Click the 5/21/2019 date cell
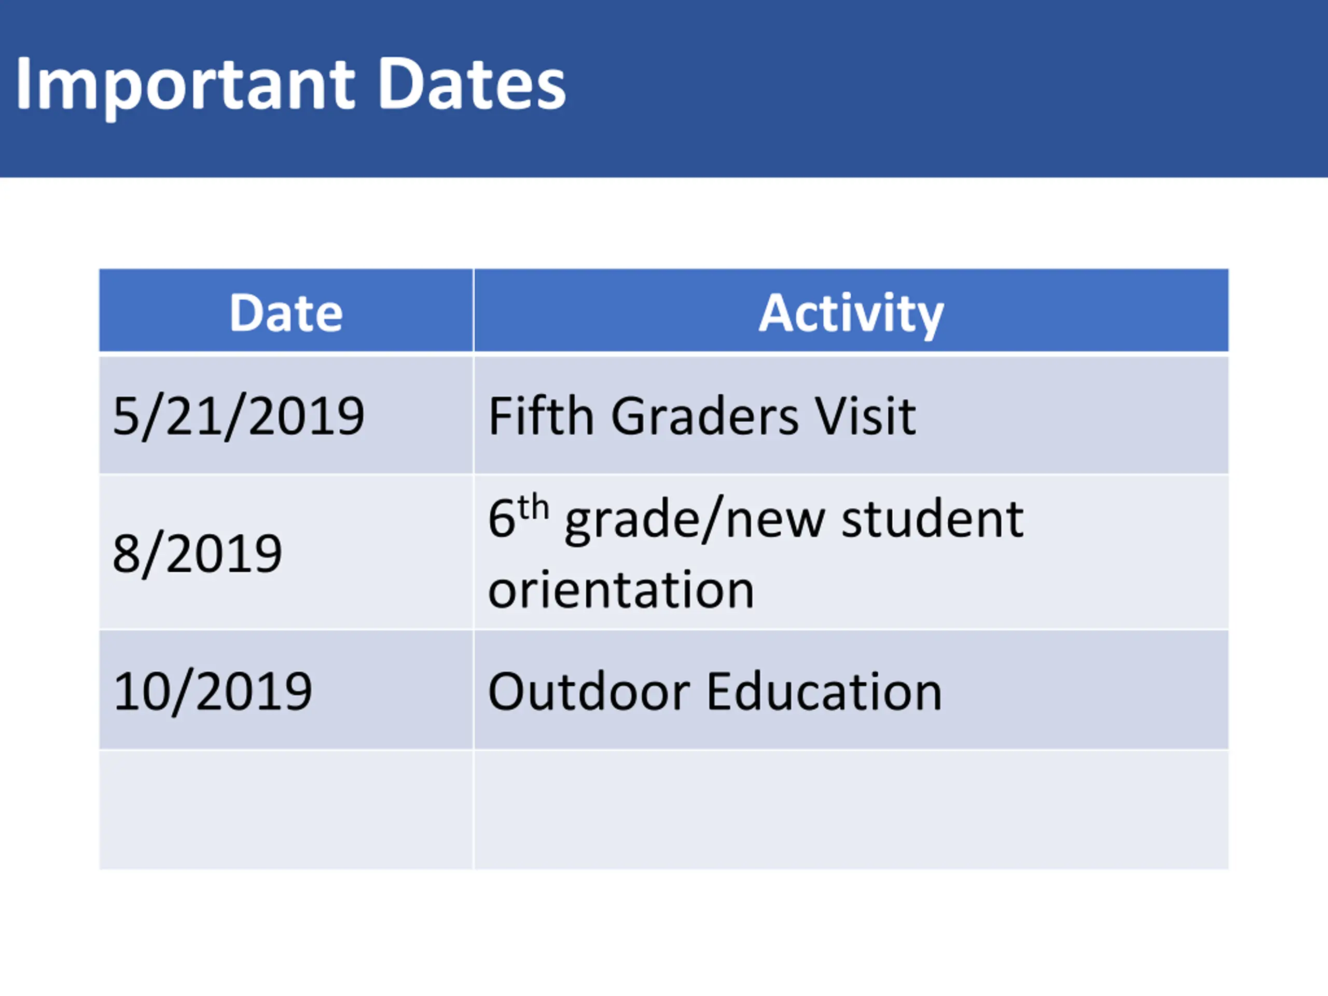Viewport: 1328px width, 996px height. (286, 415)
